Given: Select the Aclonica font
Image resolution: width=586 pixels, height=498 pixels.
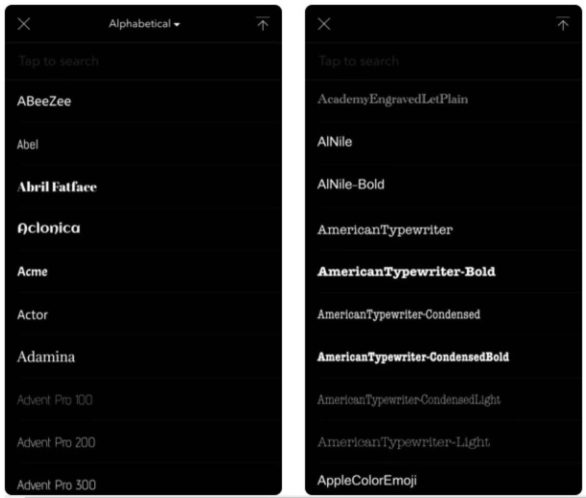Looking at the screenshot, I should pos(49,228).
